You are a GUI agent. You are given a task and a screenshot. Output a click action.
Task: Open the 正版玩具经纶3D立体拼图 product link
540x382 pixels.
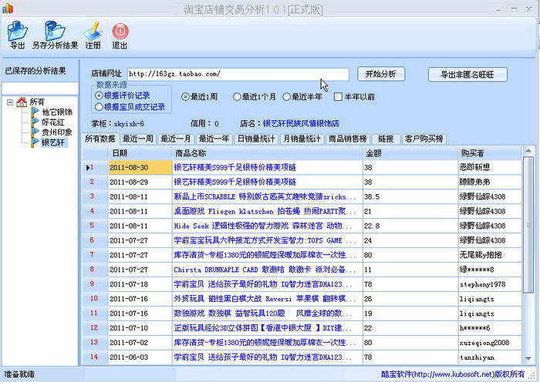point(263,327)
